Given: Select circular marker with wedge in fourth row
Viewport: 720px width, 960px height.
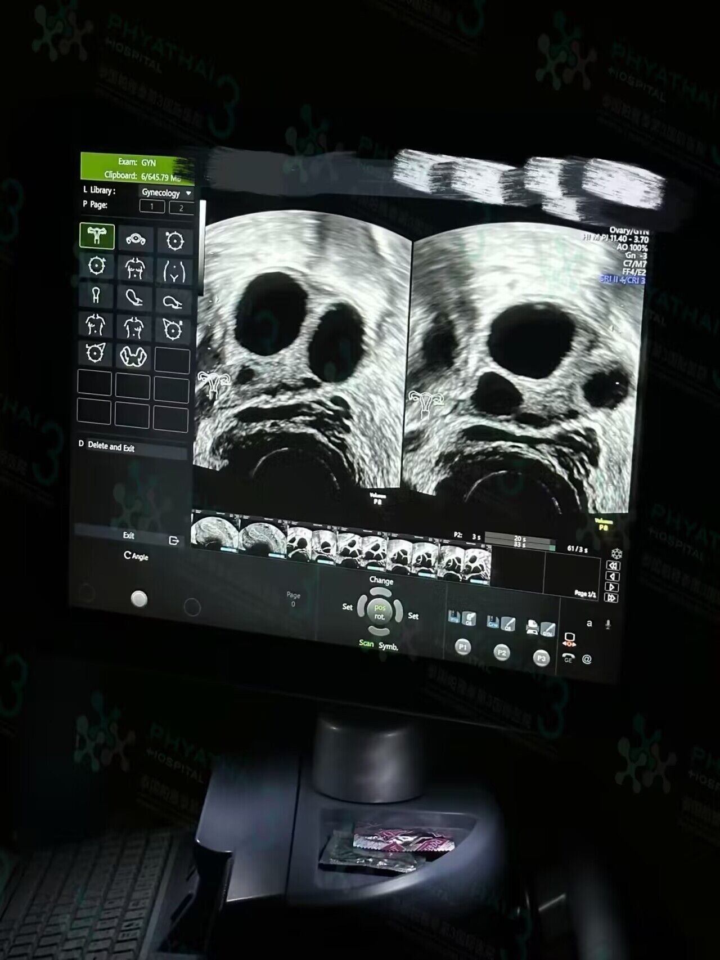Looking at the screenshot, I should coord(172,330).
